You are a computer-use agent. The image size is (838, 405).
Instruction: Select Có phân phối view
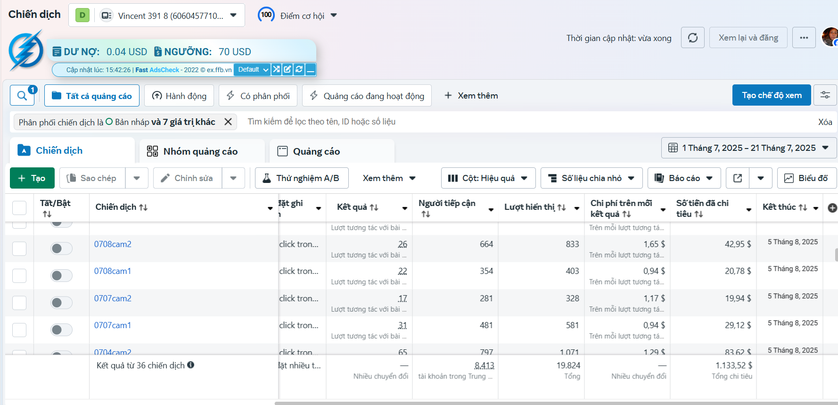point(258,96)
